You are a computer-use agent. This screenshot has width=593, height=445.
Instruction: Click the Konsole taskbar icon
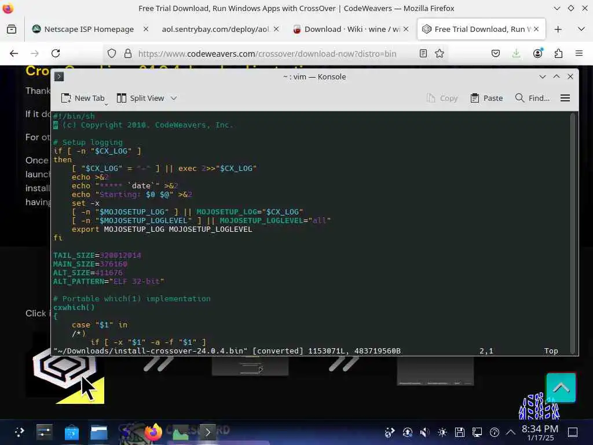tap(208, 432)
